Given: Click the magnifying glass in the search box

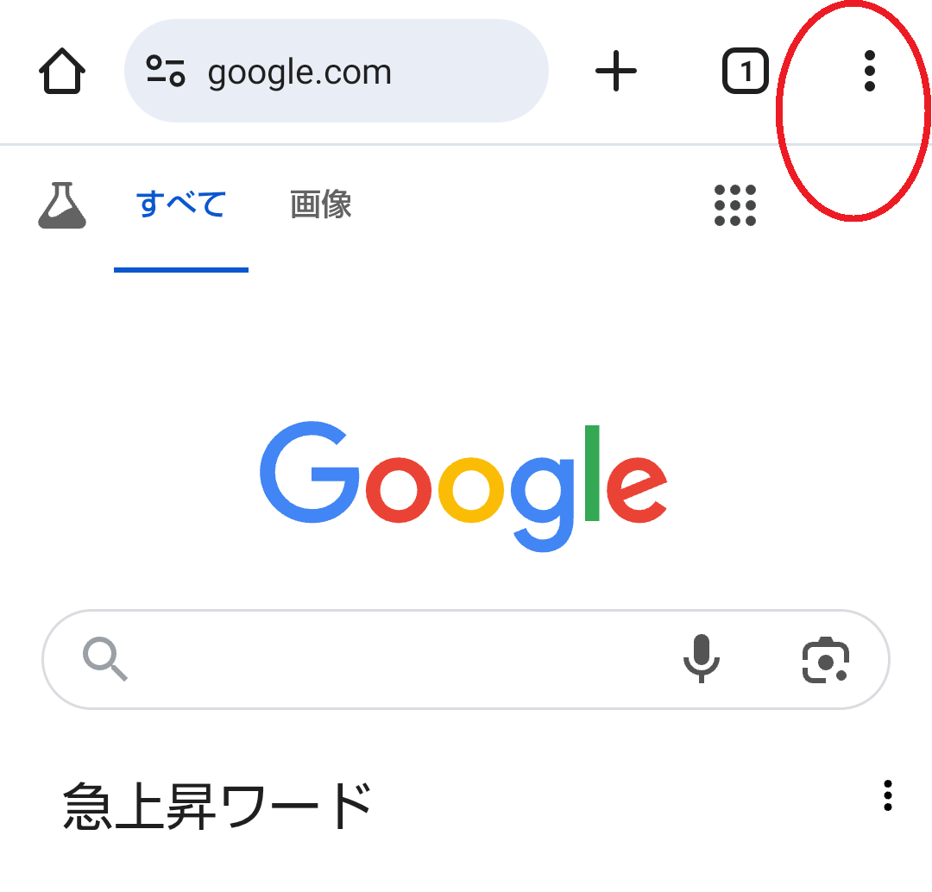Looking at the screenshot, I should click(105, 659).
